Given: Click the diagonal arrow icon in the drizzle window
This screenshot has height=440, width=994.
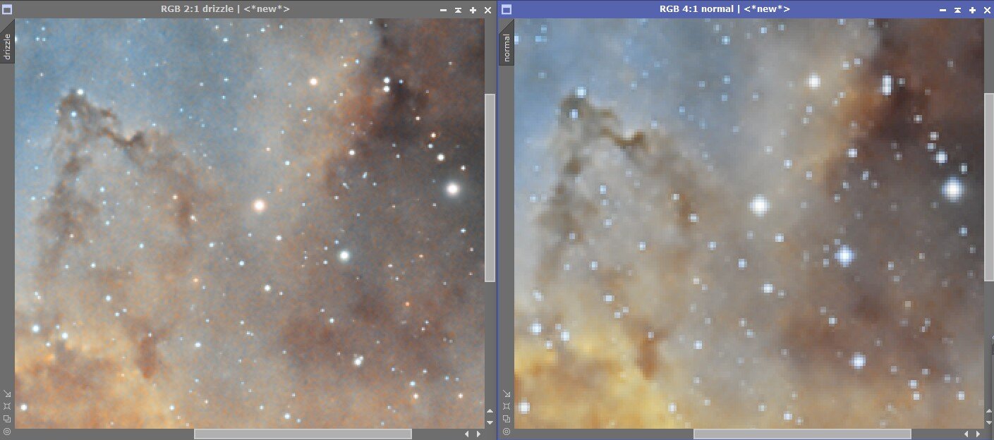Looking at the screenshot, I should click(x=7, y=394).
